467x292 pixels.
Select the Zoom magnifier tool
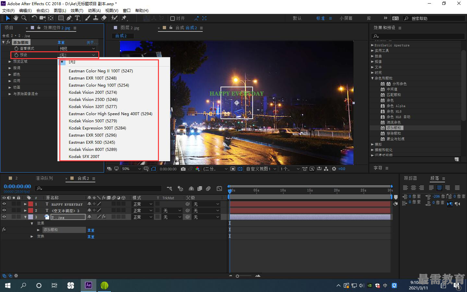tap(24, 18)
